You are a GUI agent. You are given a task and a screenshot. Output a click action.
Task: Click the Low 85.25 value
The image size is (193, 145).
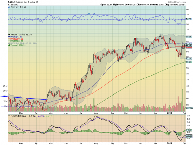click(130, 5)
